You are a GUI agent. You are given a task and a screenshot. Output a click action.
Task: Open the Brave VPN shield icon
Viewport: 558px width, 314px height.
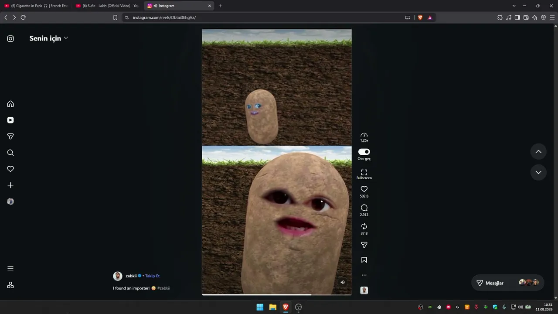[x=544, y=17]
